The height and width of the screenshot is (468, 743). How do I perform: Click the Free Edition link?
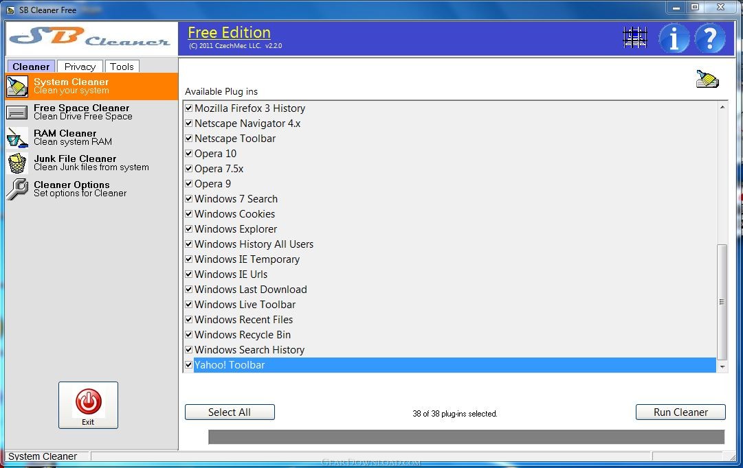click(x=230, y=32)
